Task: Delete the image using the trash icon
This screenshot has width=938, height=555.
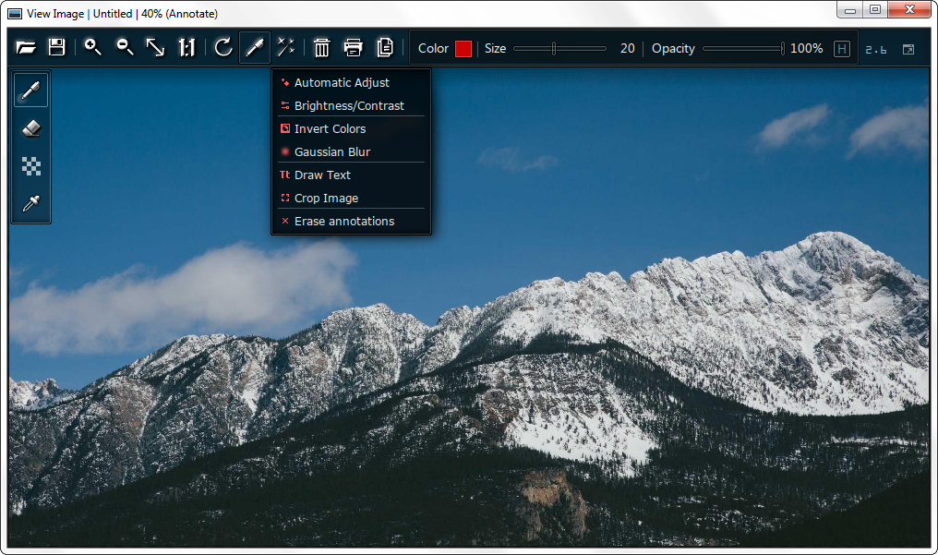Action: point(321,48)
